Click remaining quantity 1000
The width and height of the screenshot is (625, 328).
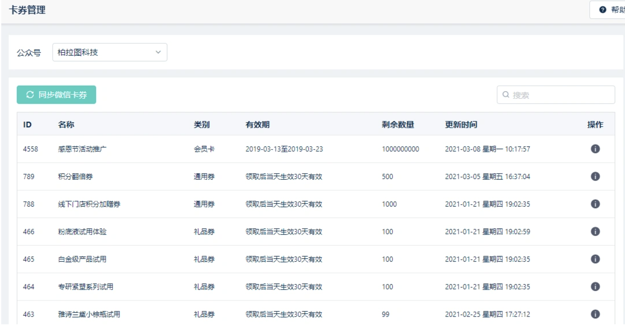click(389, 204)
